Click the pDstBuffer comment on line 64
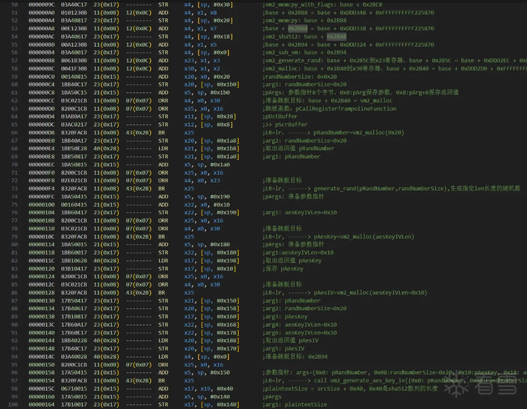This screenshot has width=527, height=409. pyautogui.click(x=282, y=116)
